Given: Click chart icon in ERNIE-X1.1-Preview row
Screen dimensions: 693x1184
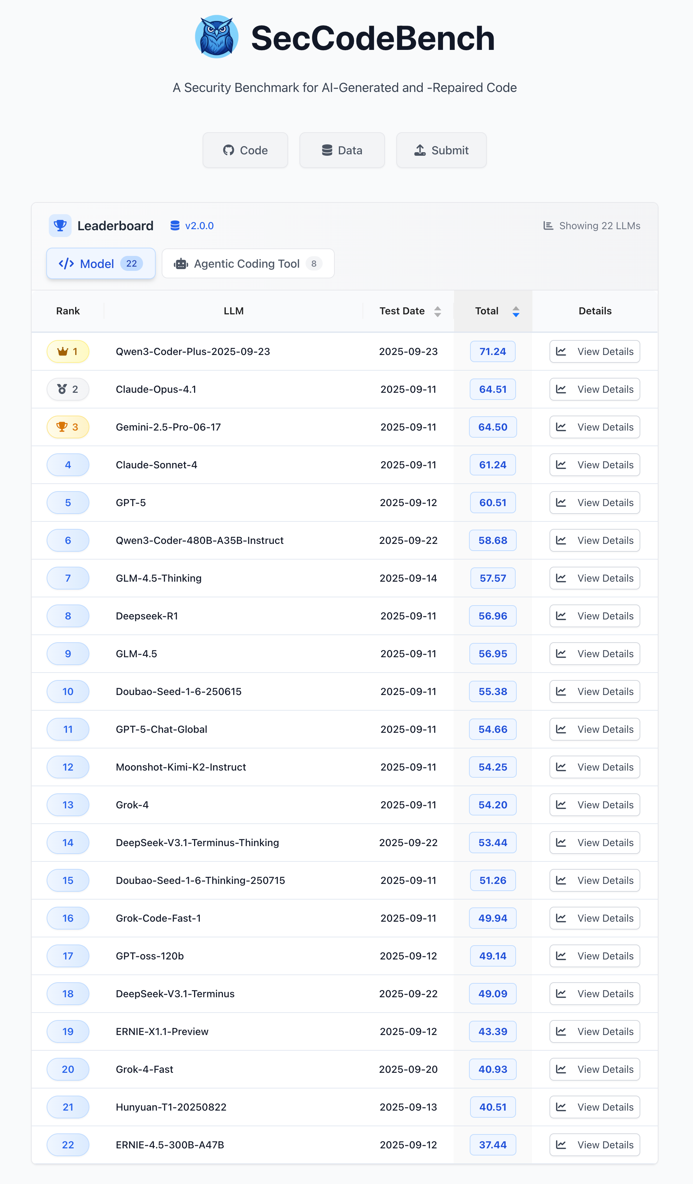Looking at the screenshot, I should (561, 1031).
